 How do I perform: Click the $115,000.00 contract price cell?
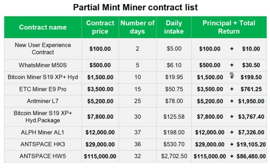pos(100,156)
